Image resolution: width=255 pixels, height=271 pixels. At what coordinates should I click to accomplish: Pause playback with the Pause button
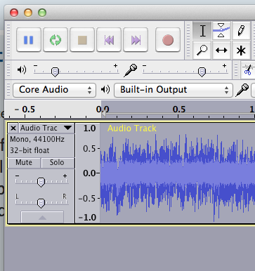pyautogui.click(x=29, y=40)
